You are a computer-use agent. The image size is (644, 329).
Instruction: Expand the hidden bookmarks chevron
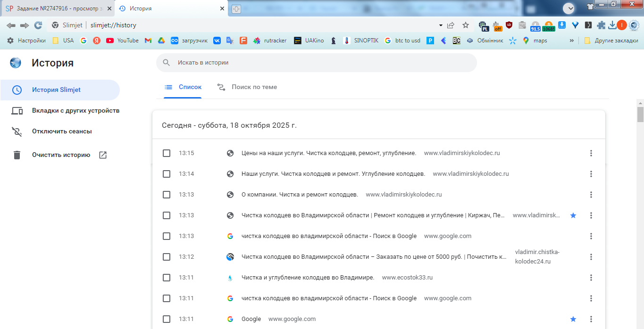572,41
